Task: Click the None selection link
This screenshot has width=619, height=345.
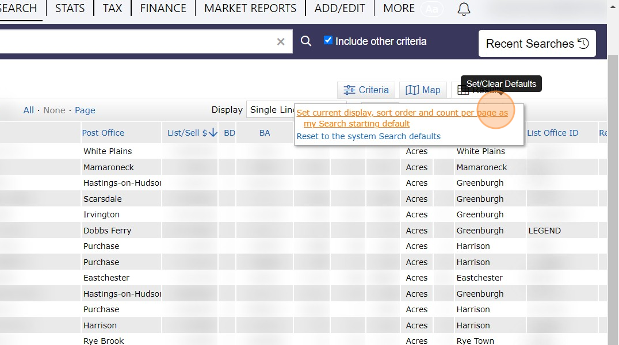Action: pos(54,110)
